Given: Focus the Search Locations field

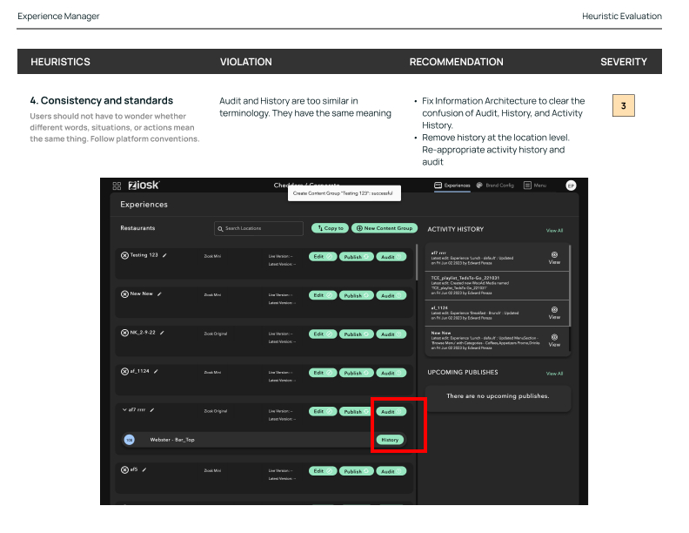Looking at the screenshot, I should tap(258, 228).
